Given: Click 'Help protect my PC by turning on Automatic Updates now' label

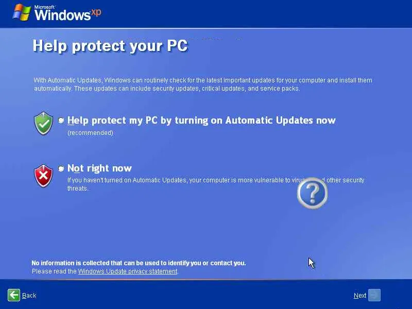Looking at the screenshot, I should pos(201,121).
